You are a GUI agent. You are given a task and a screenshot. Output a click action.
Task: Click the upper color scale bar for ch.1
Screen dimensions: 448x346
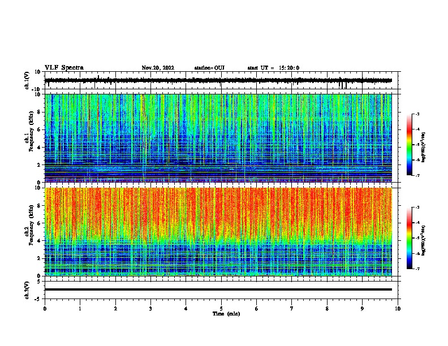[410, 145]
